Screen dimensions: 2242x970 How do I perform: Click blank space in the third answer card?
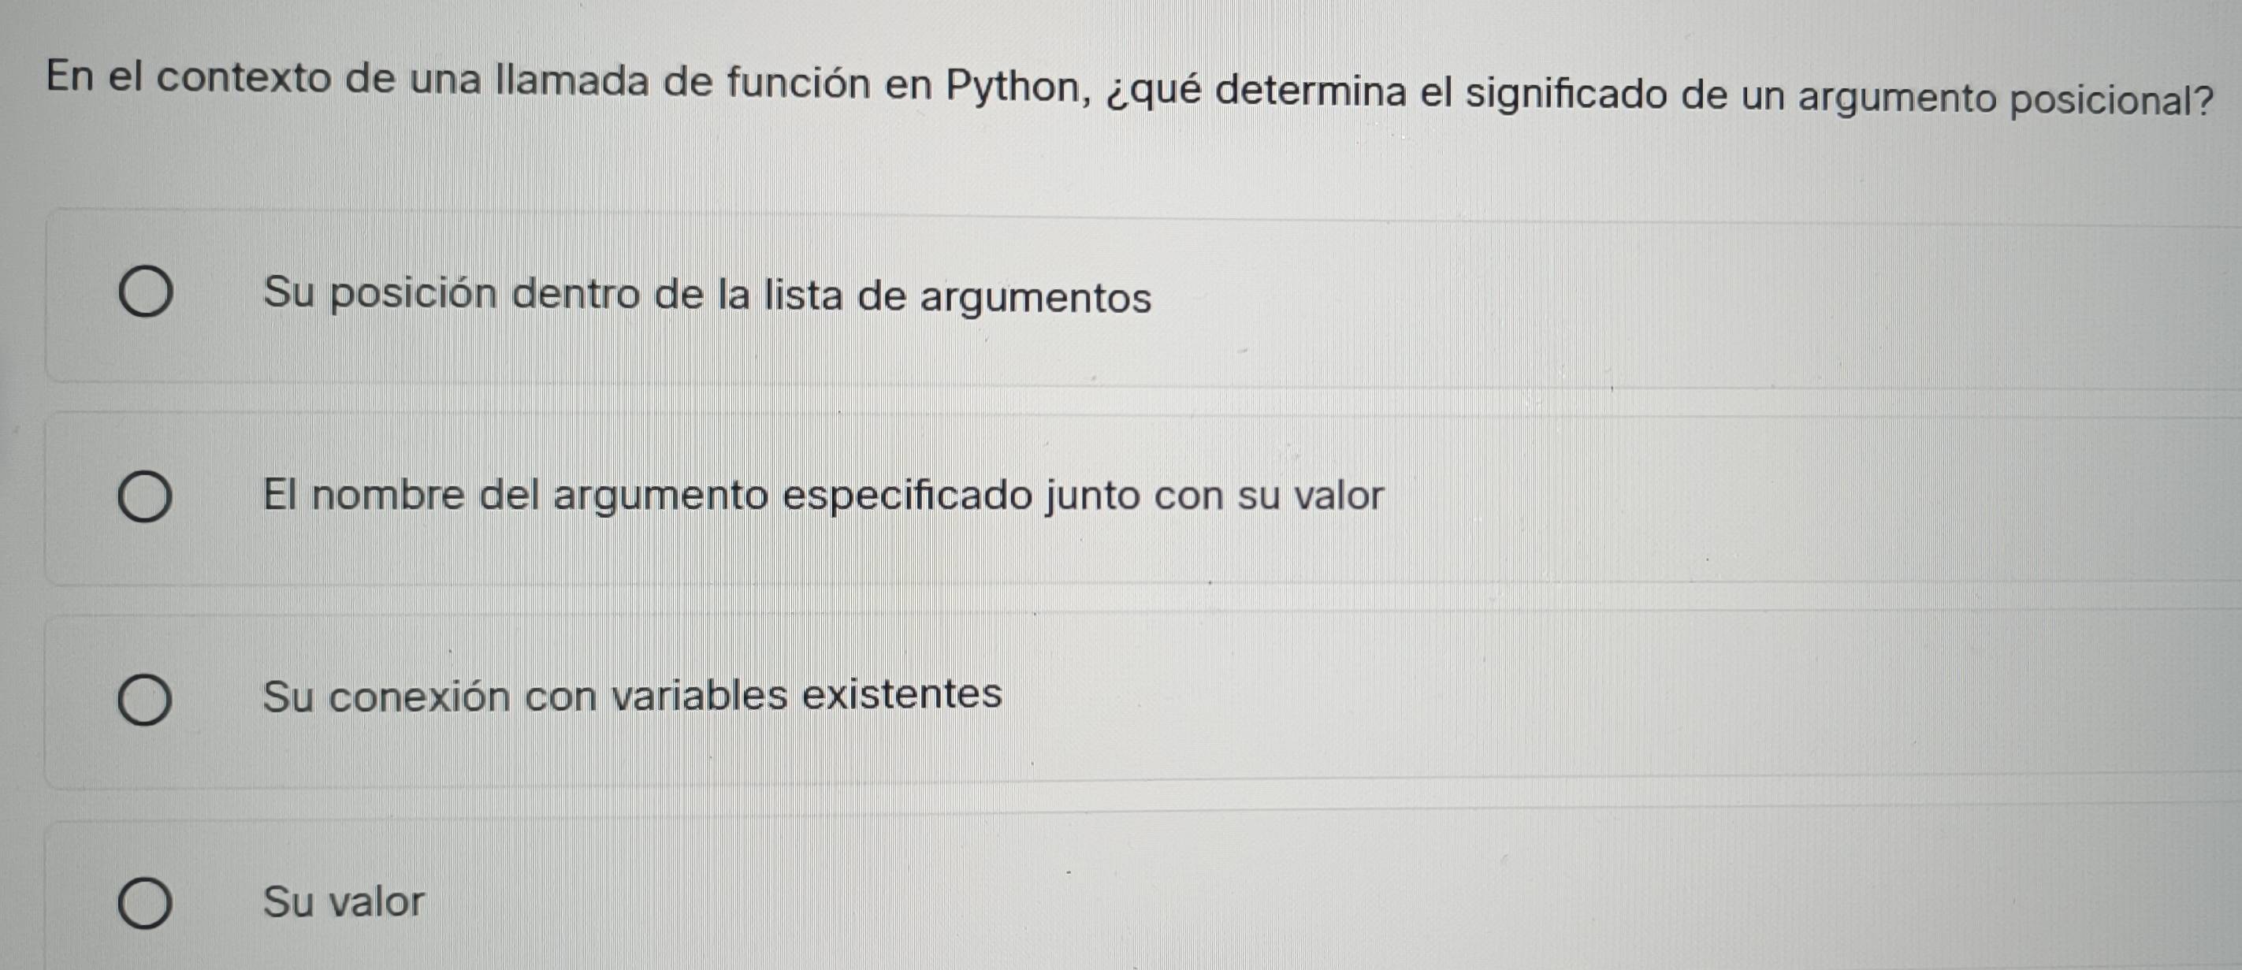(1567, 701)
